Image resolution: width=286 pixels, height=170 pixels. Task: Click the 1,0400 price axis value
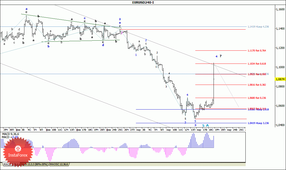pos(280,125)
